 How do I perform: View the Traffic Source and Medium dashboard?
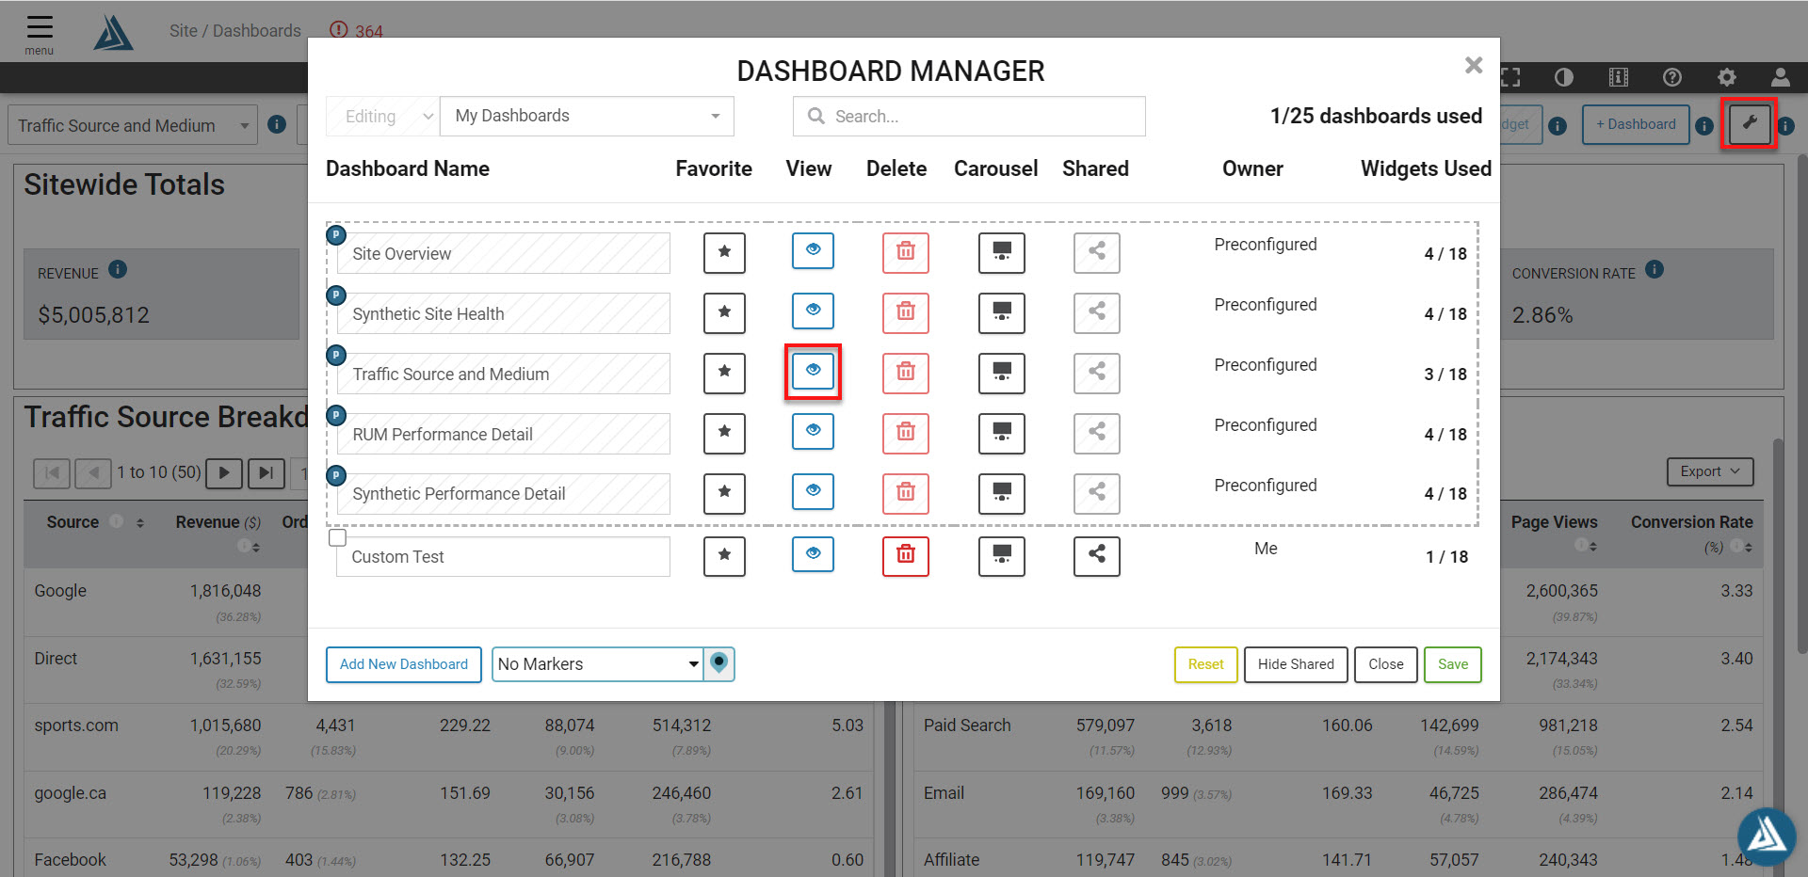click(813, 372)
